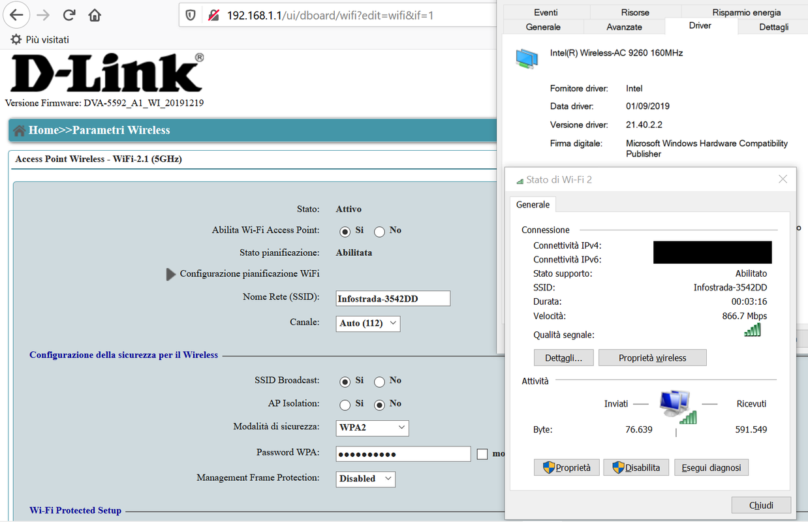Switch to the Eventi tab
The image size is (808, 522).
click(546, 12)
